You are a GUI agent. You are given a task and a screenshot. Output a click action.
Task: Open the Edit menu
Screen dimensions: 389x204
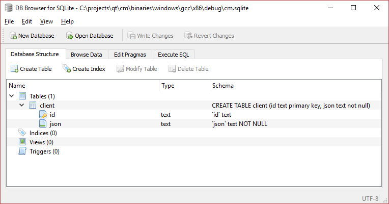pyautogui.click(x=27, y=21)
